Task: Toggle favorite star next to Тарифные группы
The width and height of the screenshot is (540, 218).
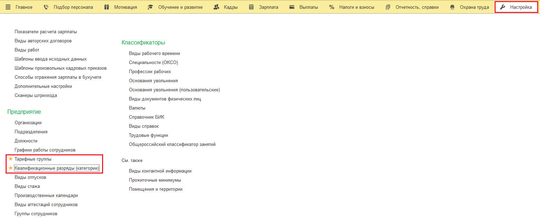Action: click(10, 159)
